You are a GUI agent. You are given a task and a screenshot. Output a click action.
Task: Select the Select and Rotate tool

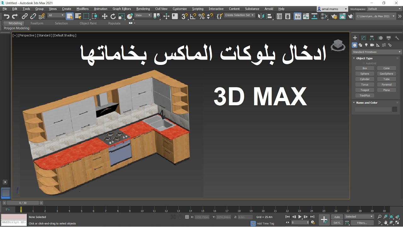click(113, 16)
